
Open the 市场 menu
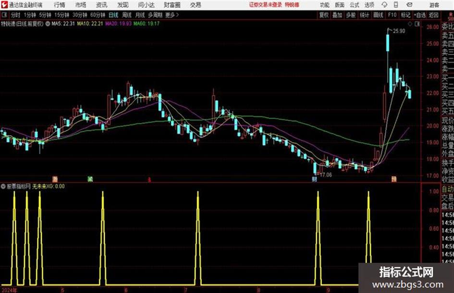tap(81, 5)
